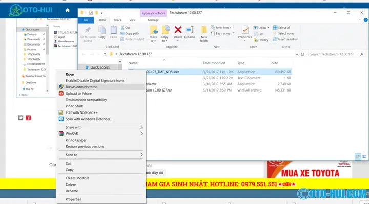Viewport: 369px width, 204px height.
Task: Open the View ribbon tab
Action: (x=132, y=20)
